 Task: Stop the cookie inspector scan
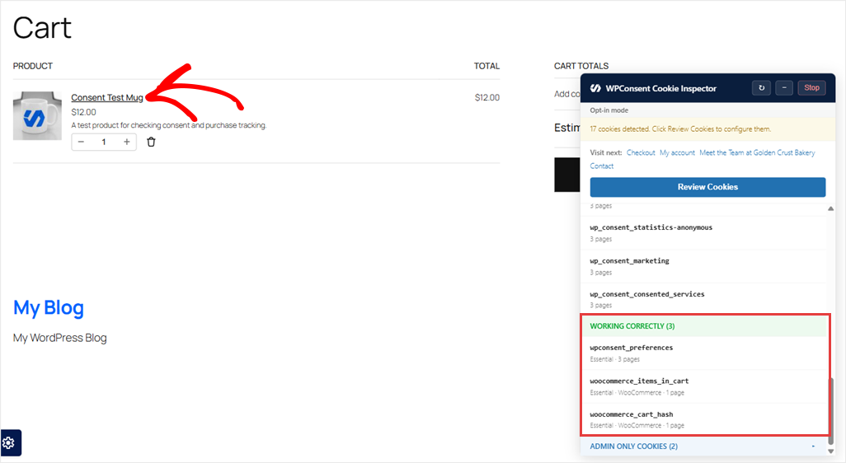pos(811,88)
